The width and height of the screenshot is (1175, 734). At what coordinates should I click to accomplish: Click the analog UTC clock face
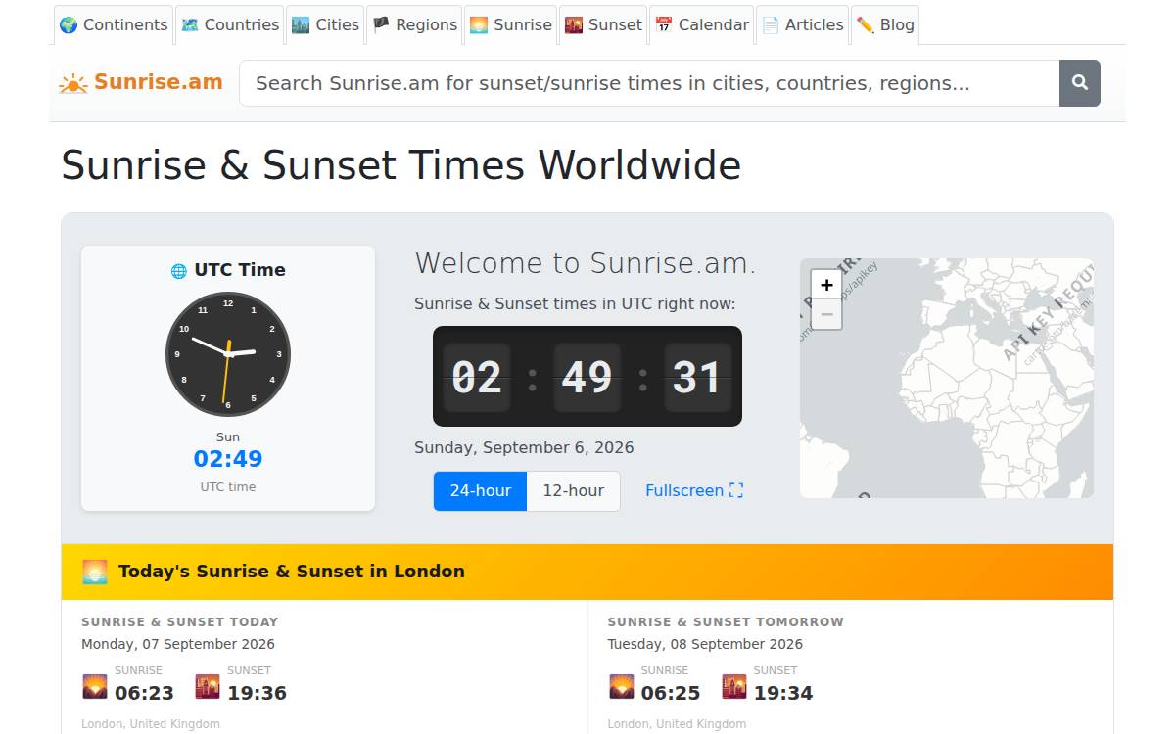(228, 354)
